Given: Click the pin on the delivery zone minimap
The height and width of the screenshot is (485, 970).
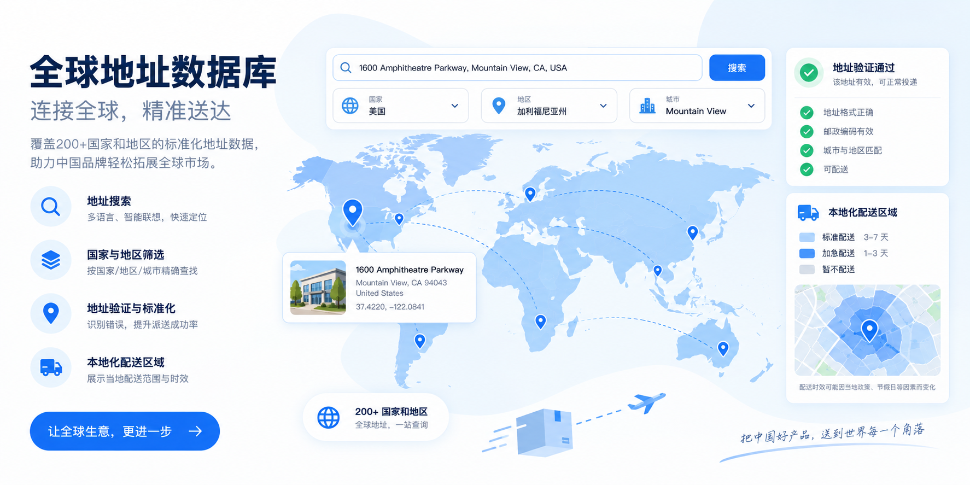Looking at the screenshot, I should (869, 331).
